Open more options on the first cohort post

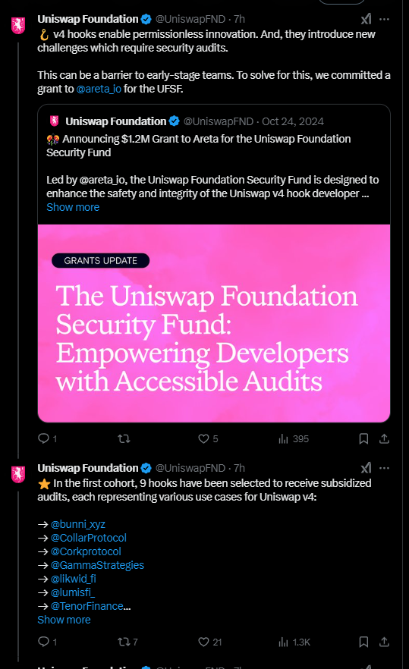[x=384, y=468]
